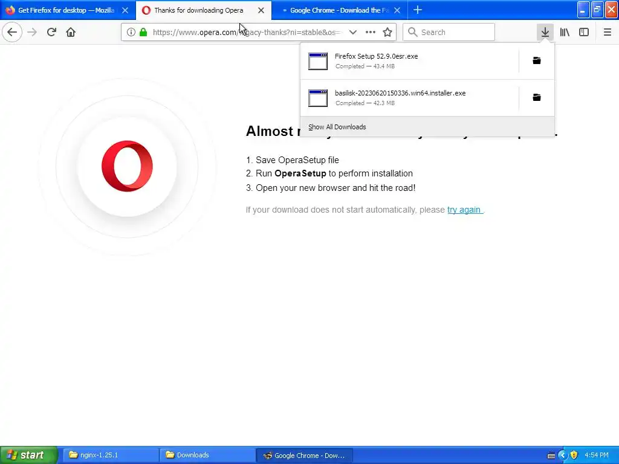Open page actions three-dot menu
The image size is (619, 464).
371,32
